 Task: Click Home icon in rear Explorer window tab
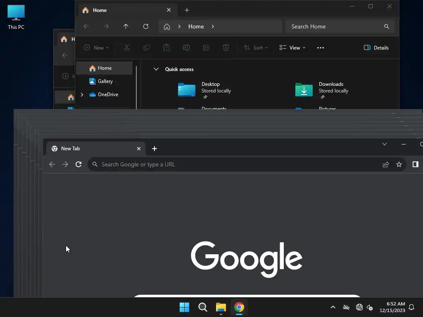pos(64,39)
